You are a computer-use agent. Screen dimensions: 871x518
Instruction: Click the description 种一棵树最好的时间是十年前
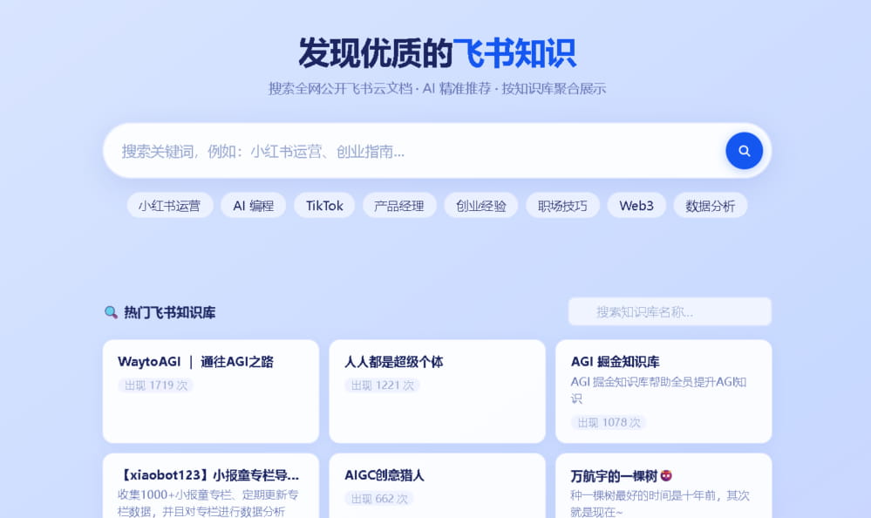(x=660, y=503)
